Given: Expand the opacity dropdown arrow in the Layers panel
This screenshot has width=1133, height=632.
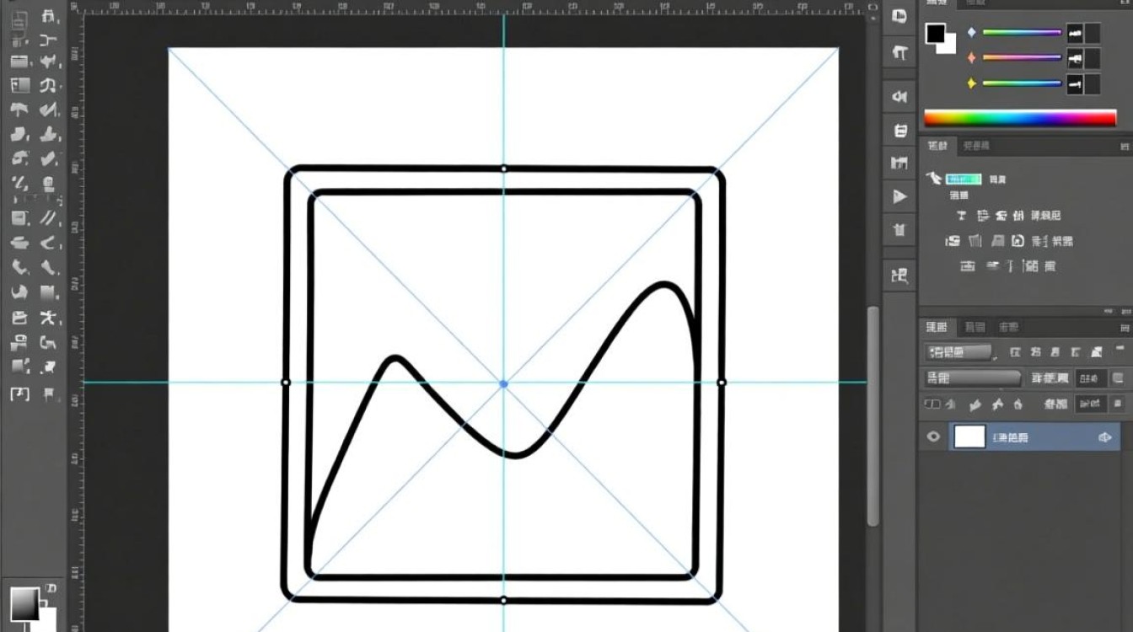Looking at the screenshot, I should coord(1118,378).
